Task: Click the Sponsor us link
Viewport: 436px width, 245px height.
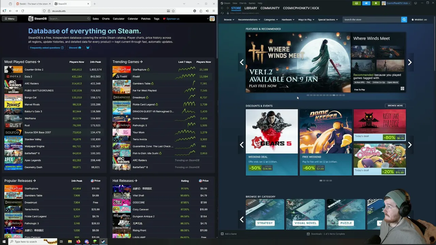Action: tap(171, 19)
